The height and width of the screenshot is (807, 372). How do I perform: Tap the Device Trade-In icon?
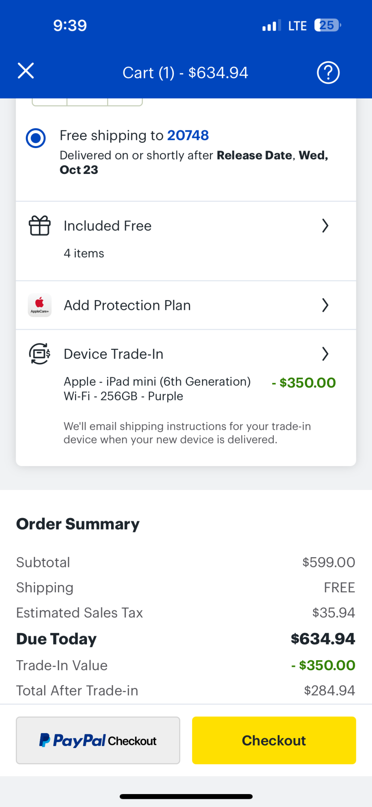pos(39,354)
